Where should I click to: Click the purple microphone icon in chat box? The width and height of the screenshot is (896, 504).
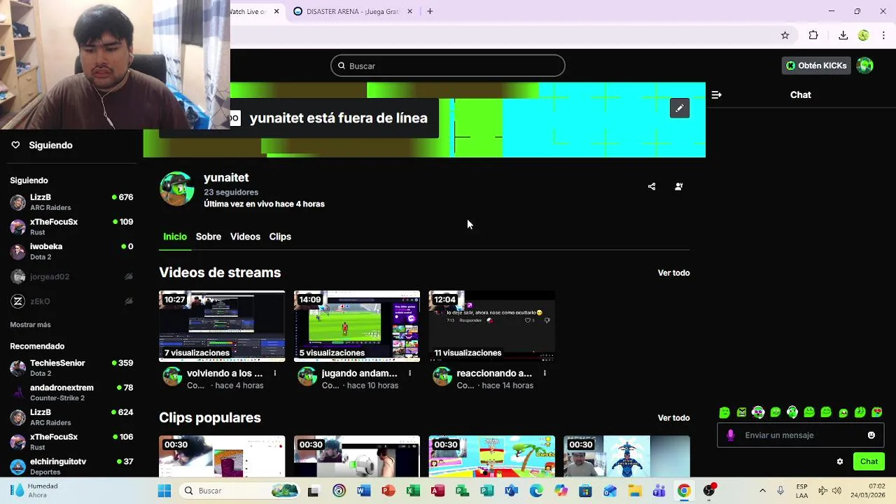point(730,435)
